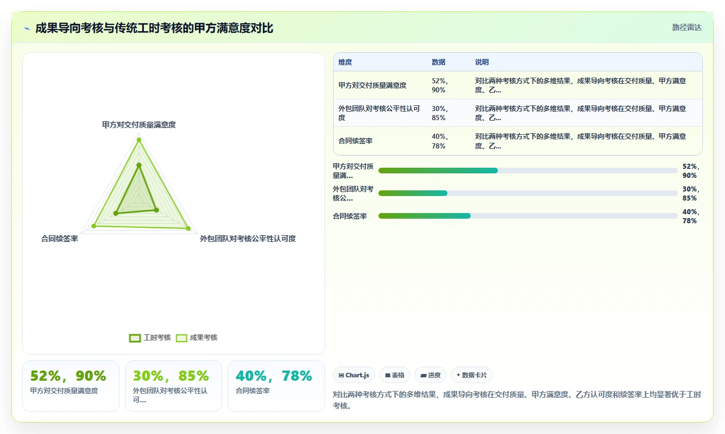Click the 成果考核 legend color box
The height and width of the screenshot is (434, 725).
(x=181, y=338)
